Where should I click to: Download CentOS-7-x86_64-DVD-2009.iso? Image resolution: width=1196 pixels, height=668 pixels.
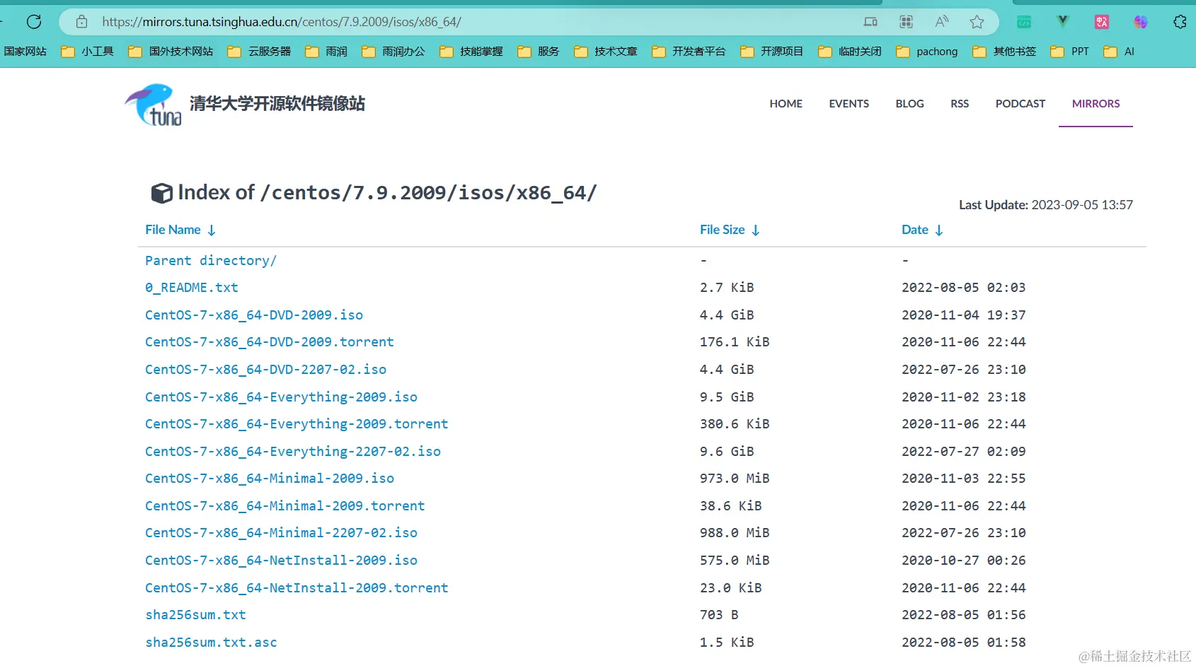coord(254,315)
